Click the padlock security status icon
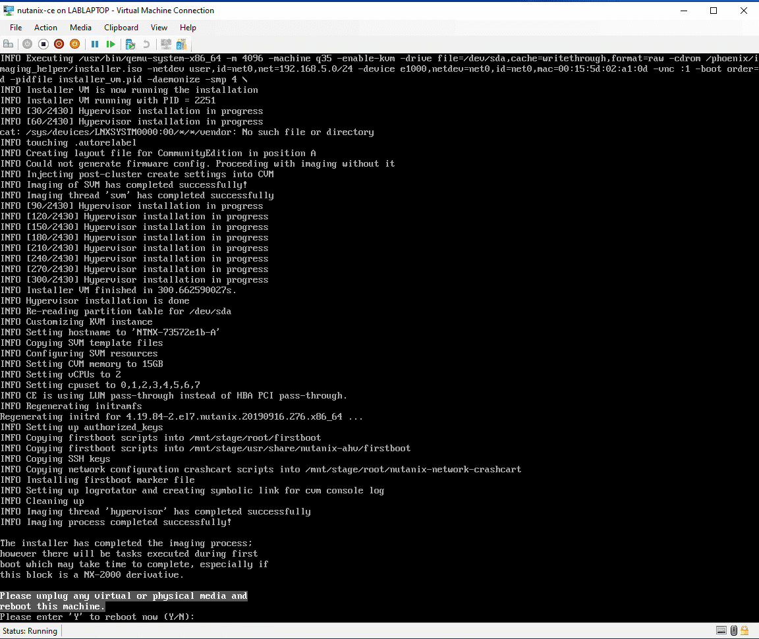This screenshot has height=639, width=759. [x=746, y=630]
